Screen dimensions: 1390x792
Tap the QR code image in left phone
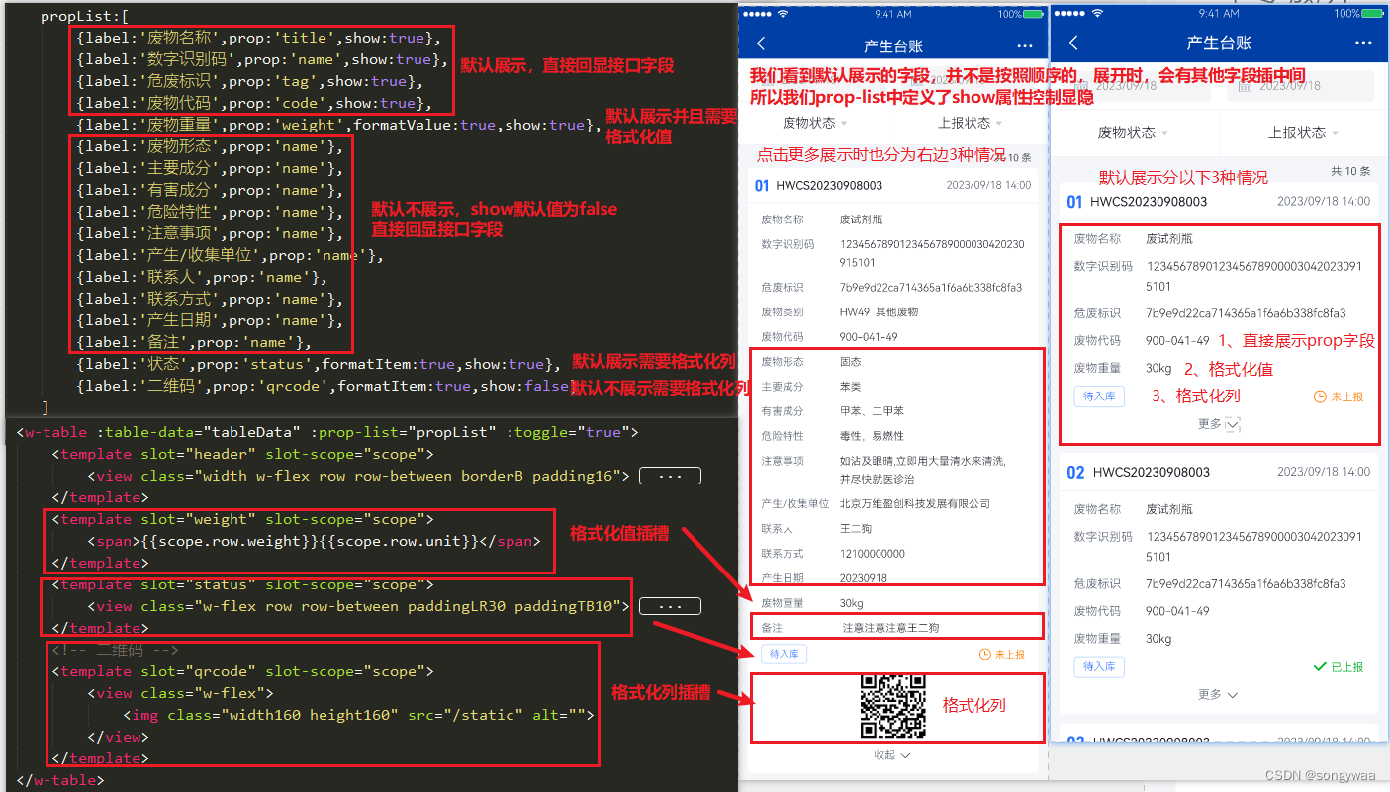pyautogui.click(x=892, y=706)
